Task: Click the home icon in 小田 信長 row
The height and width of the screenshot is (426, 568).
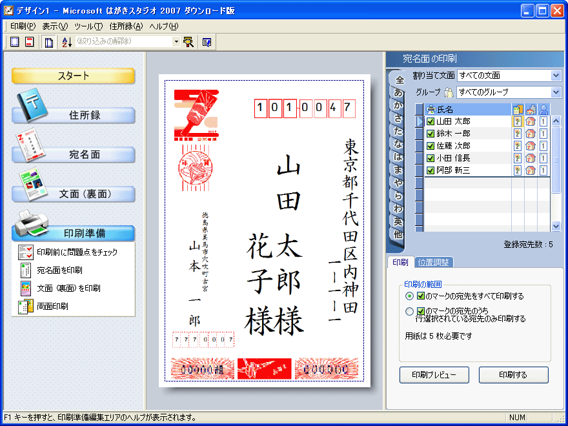Action: click(531, 158)
